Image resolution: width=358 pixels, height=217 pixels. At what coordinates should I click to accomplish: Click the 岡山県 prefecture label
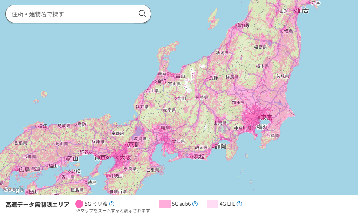[61, 144]
